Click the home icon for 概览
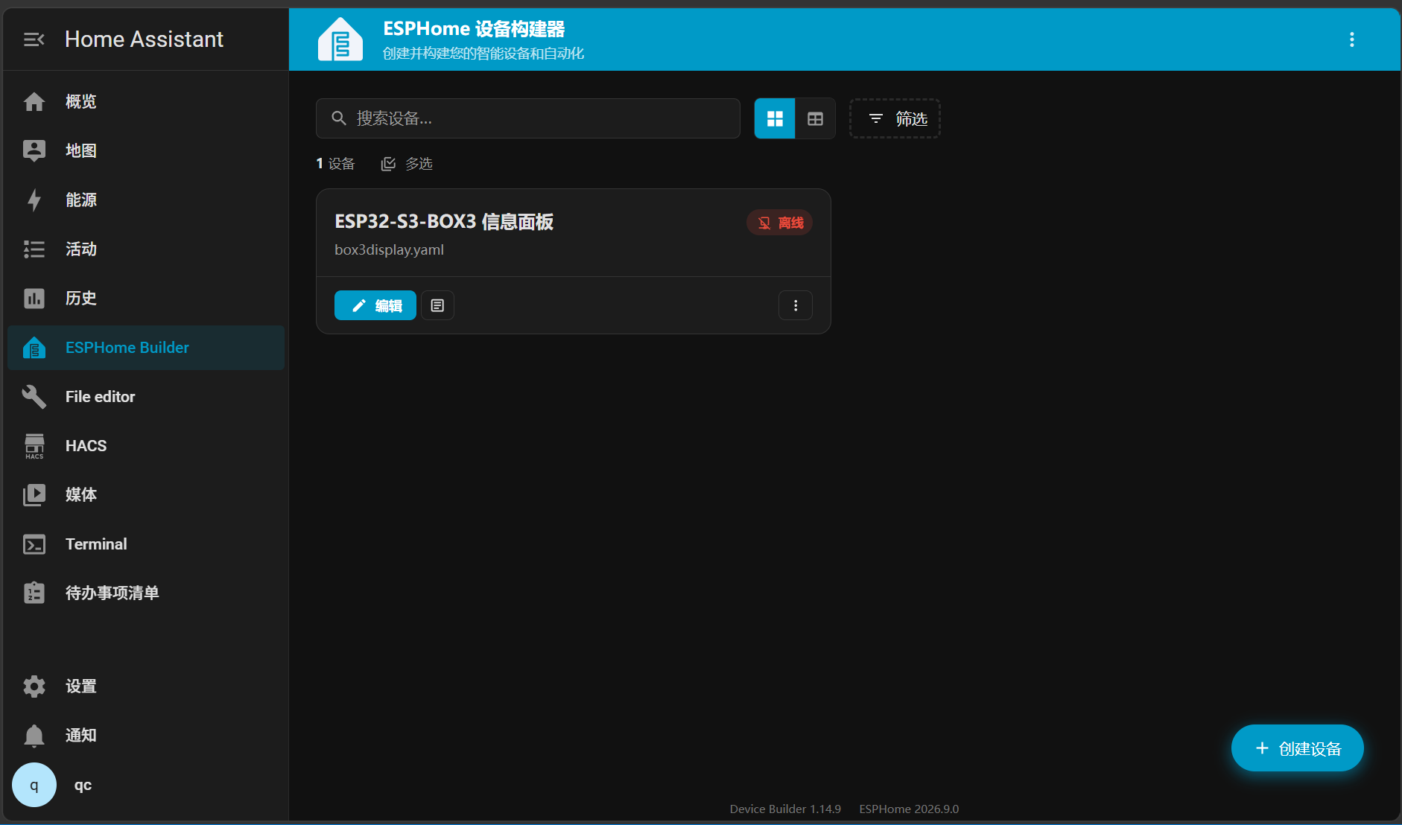This screenshot has height=825, width=1402. 34,102
